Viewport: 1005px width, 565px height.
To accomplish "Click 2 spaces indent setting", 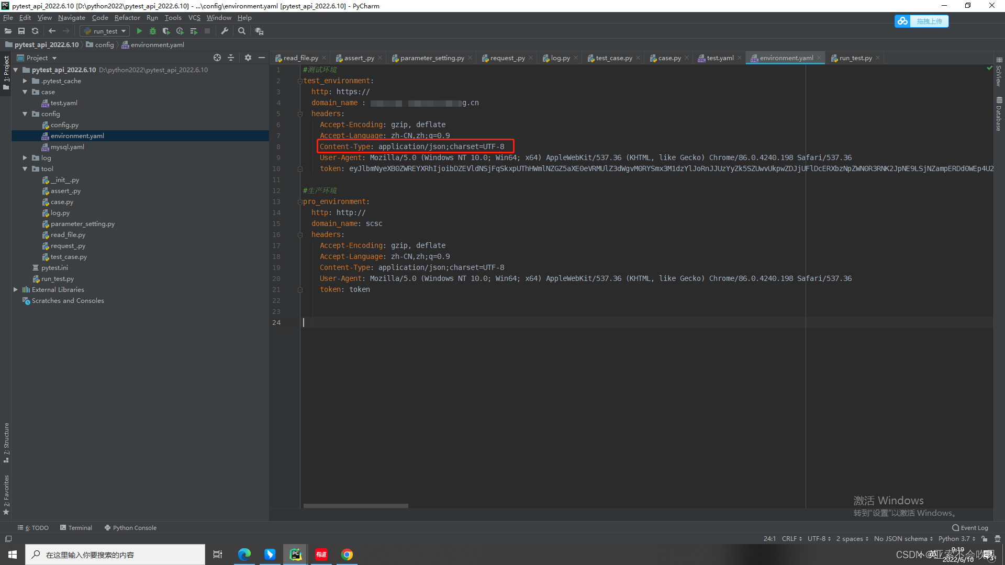I will pyautogui.click(x=852, y=539).
